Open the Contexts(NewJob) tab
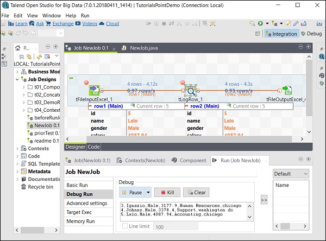This screenshot has height=241, width=326. coord(141,160)
